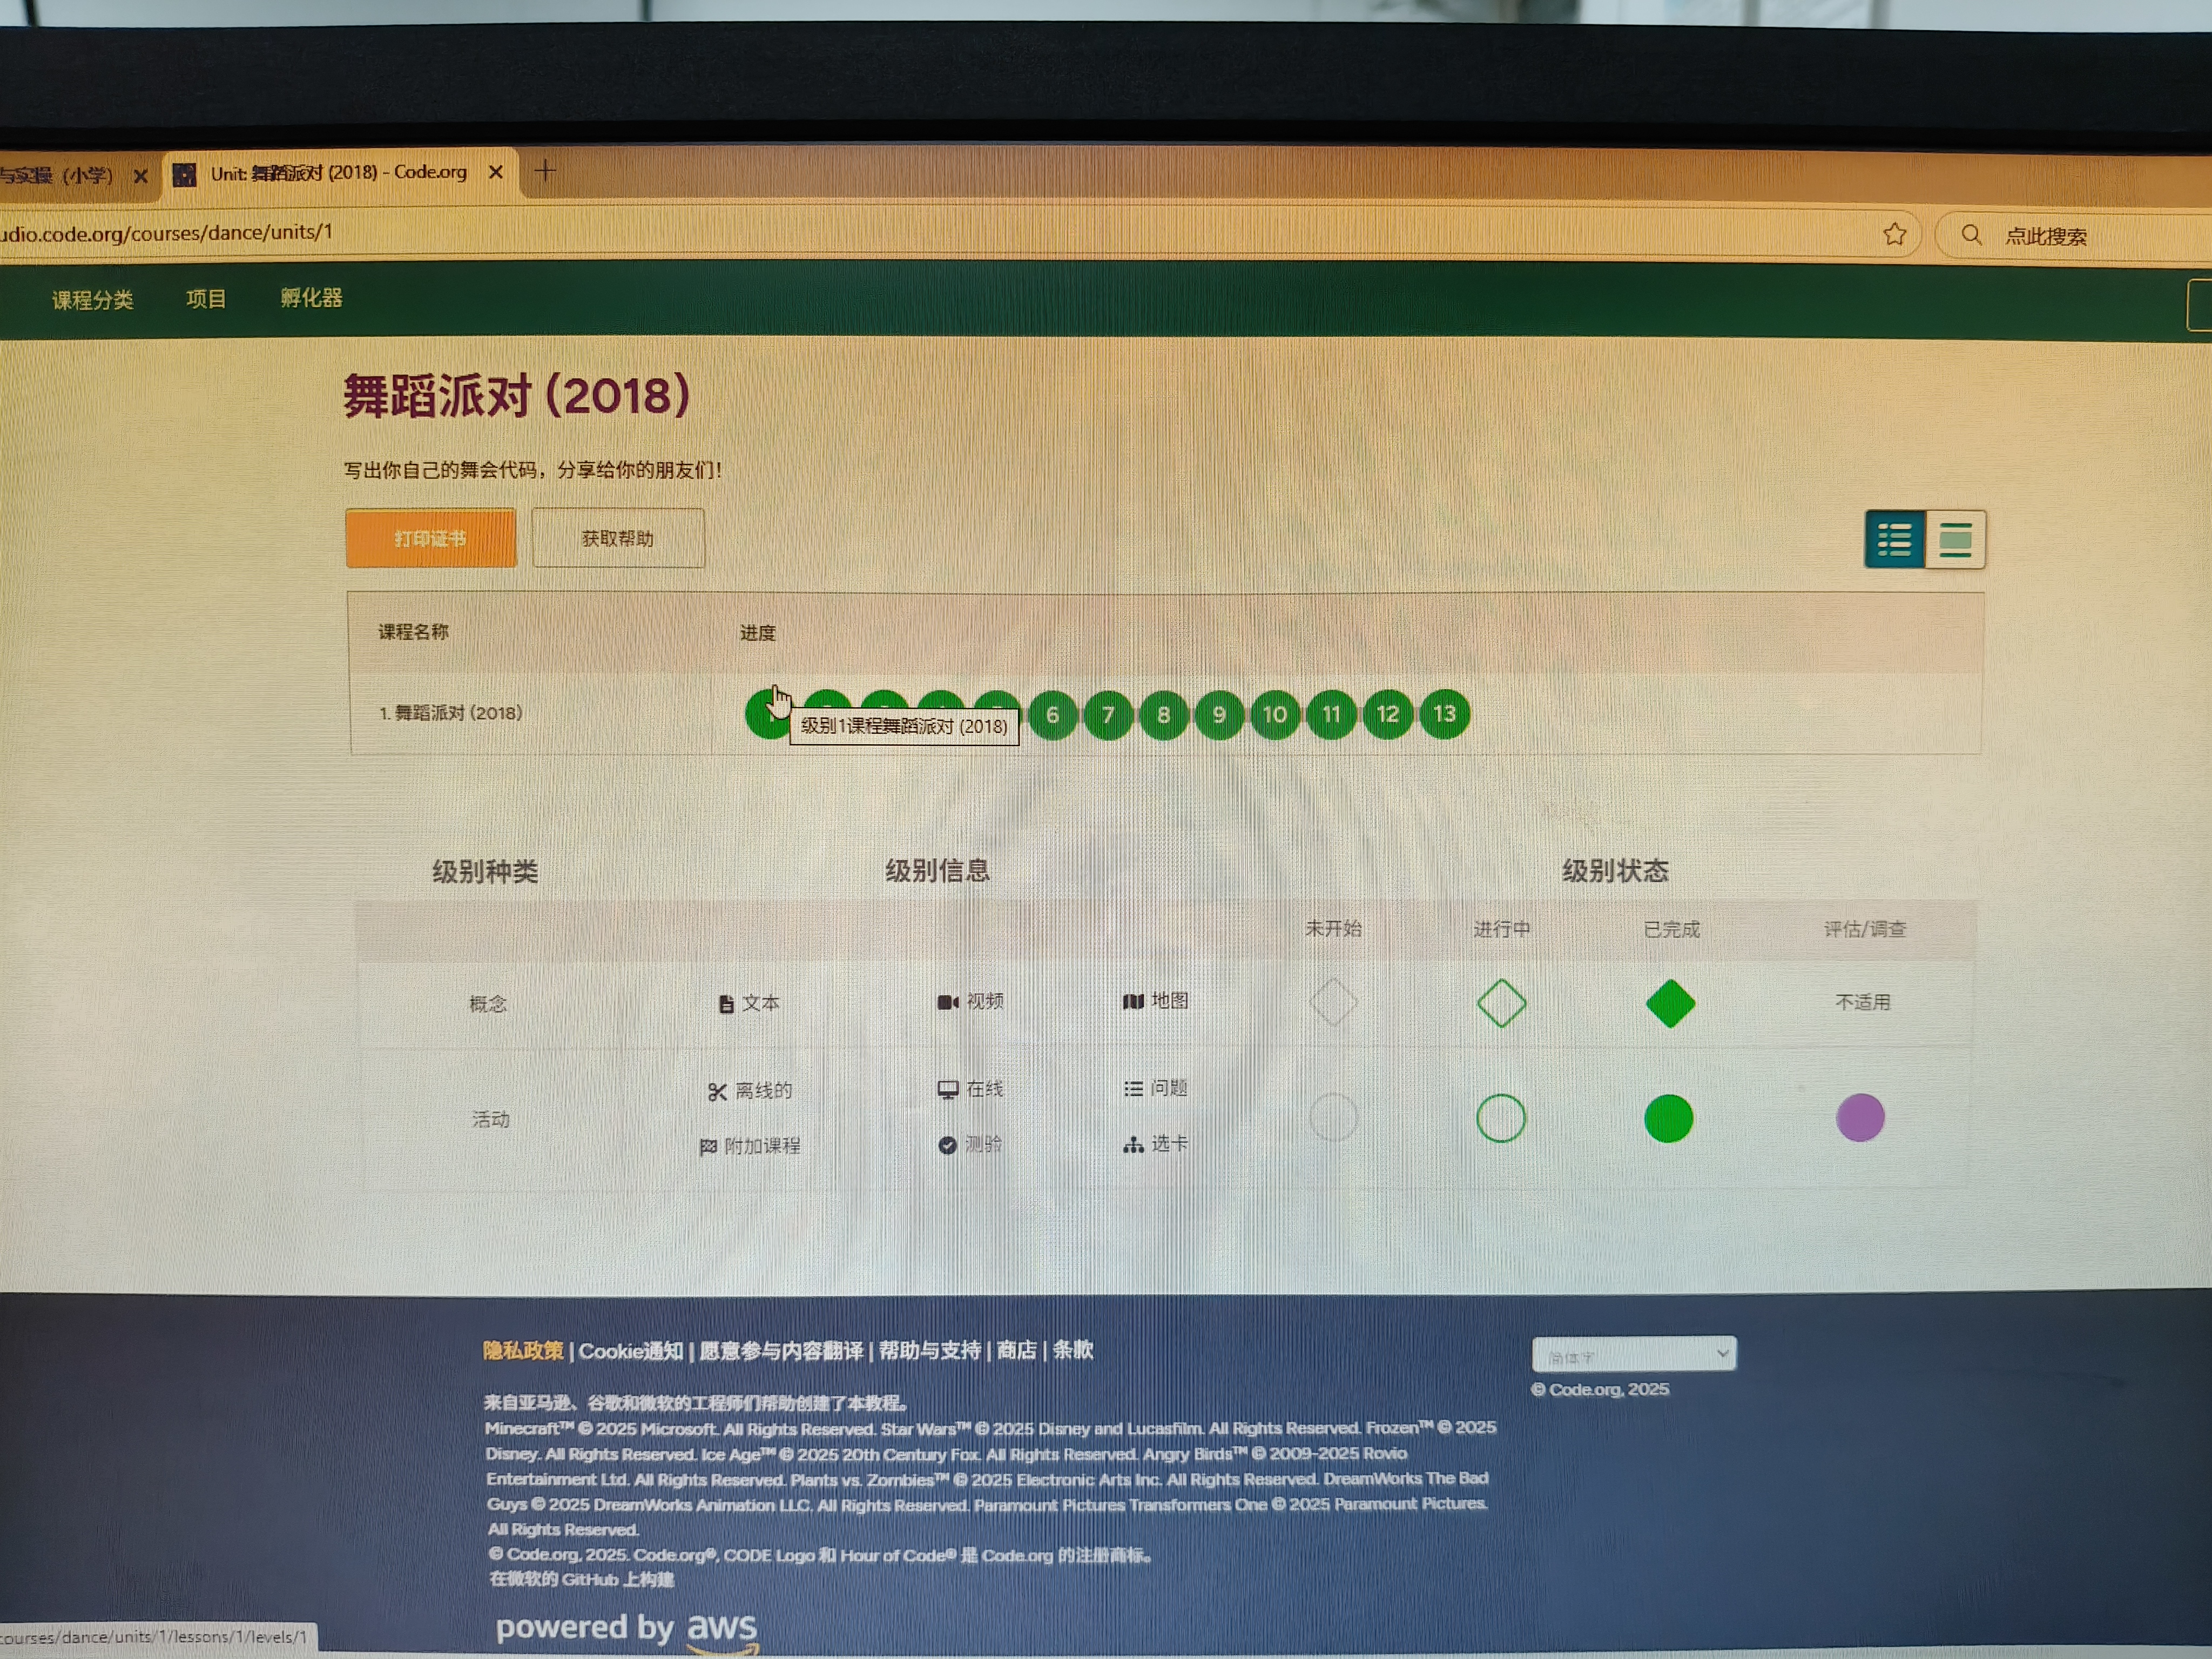Open level 6 progress bubble
This screenshot has width=2212, height=1659.
(1052, 715)
